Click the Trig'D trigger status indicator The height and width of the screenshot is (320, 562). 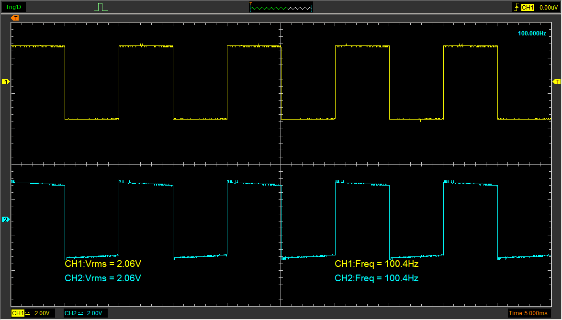pos(13,7)
